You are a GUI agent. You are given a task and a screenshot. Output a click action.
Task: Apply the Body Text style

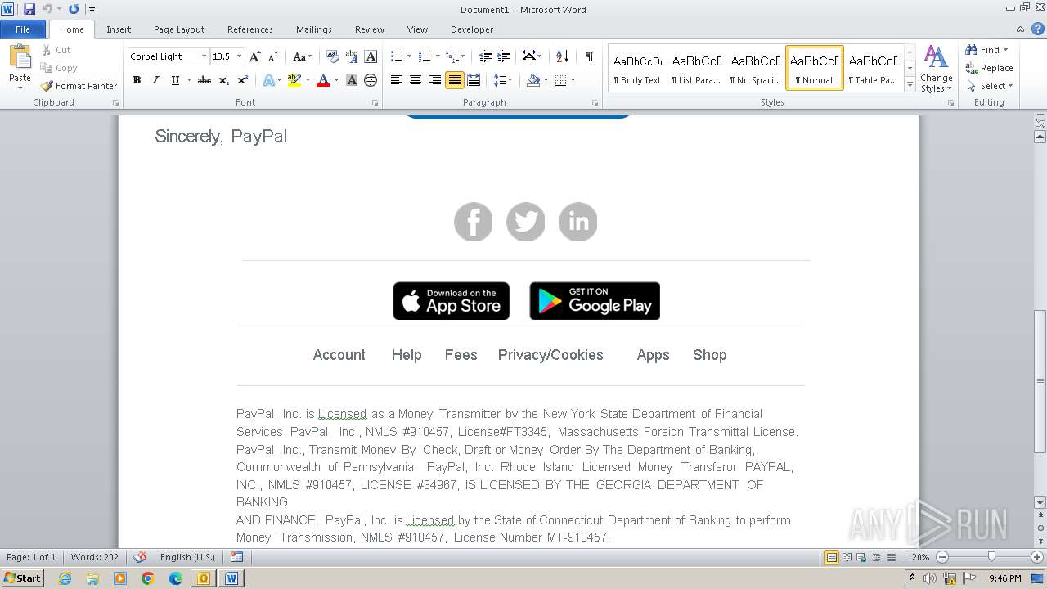pyautogui.click(x=637, y=68)
